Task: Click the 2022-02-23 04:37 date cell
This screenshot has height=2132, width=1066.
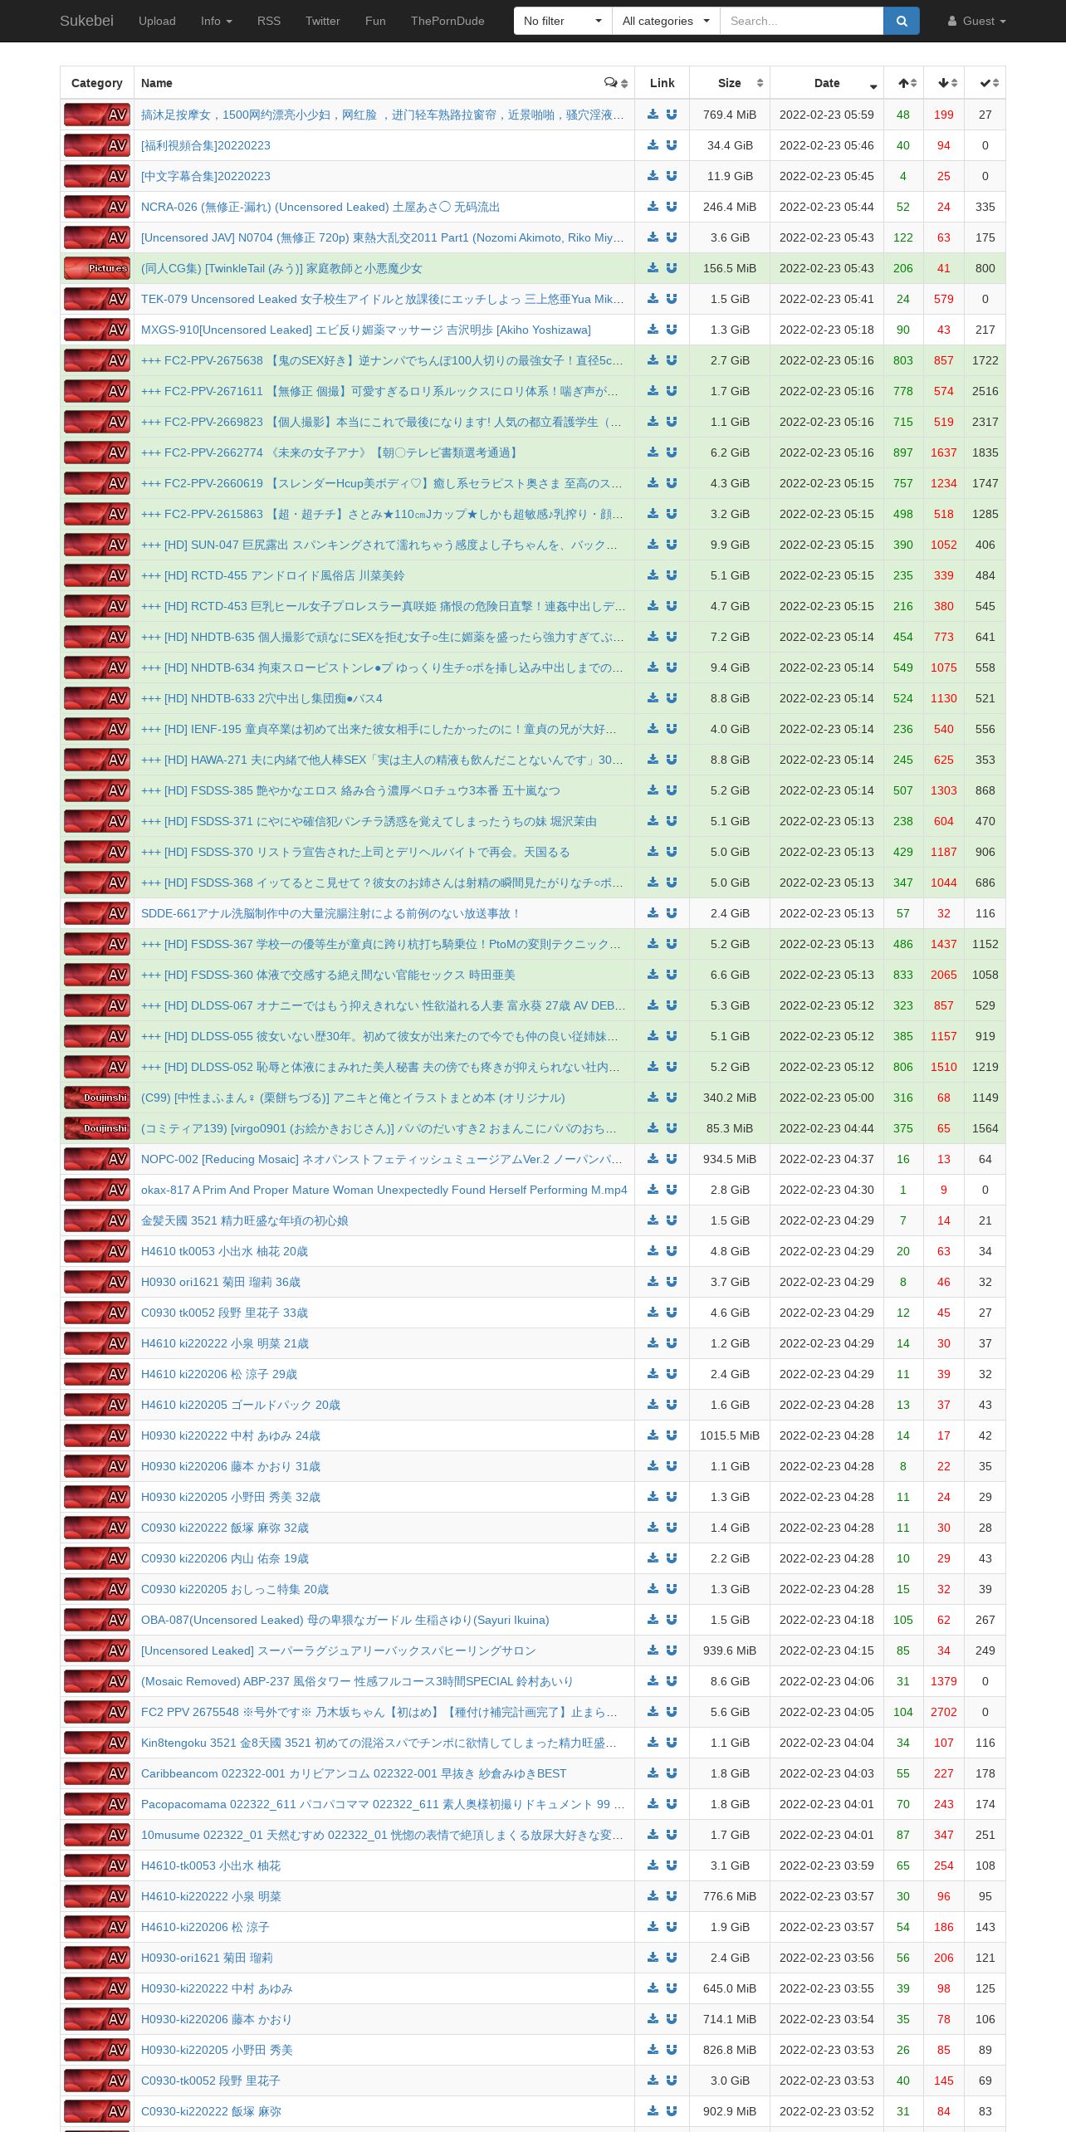Action: click(827, 1159)
